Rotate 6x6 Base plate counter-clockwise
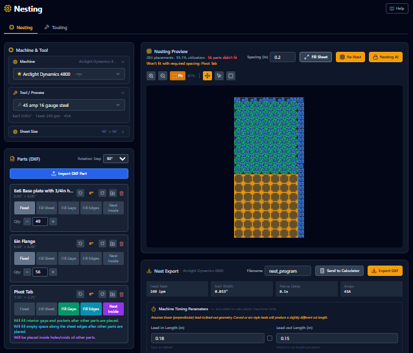The image size is (413, 353). (80, 193)
